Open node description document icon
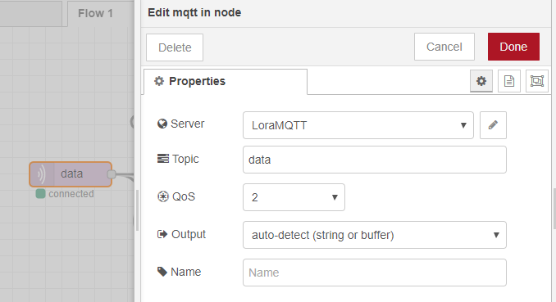 508,81
